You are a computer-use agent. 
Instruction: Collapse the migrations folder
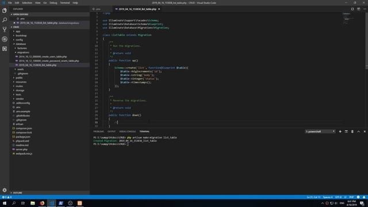tap(23, 52)
